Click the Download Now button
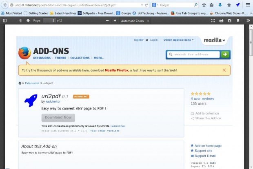Viewport: 253px width, 169px height. (58, 118)
